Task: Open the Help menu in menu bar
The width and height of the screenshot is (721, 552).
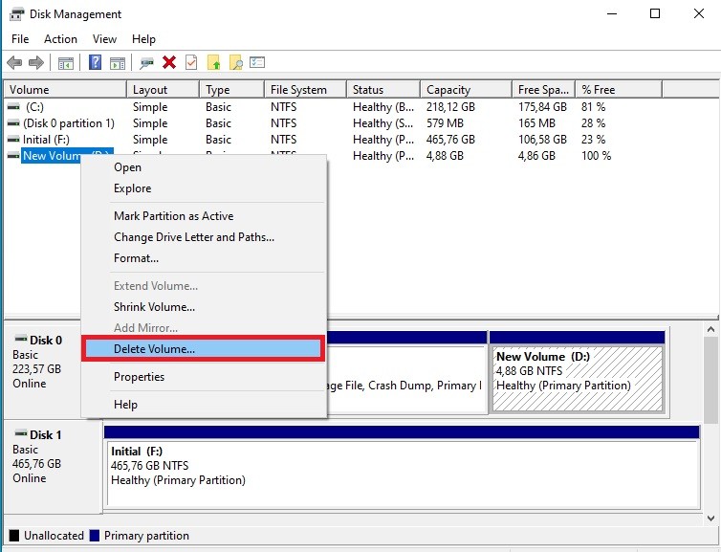Action: 143,39
